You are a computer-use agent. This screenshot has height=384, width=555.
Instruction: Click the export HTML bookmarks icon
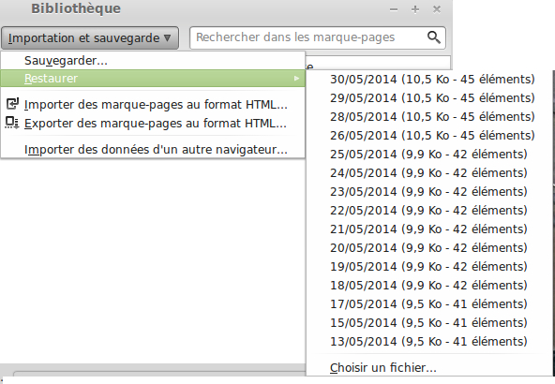[12, 123]
